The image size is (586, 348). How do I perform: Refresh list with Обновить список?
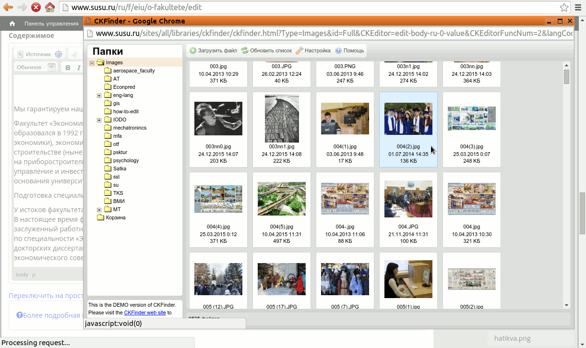tap(266, 50)
